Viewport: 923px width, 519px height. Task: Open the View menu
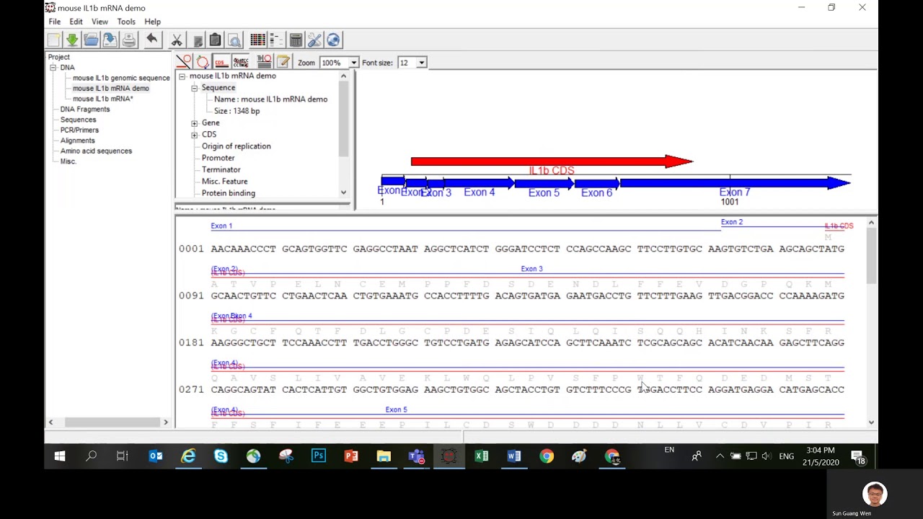100,22
